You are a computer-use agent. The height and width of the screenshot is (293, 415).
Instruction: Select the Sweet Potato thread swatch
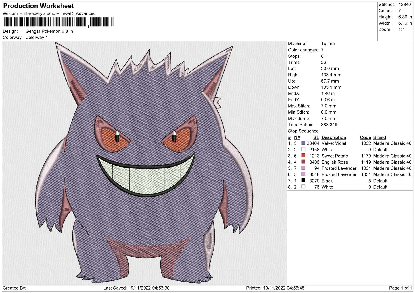click(x=303, y=156)
